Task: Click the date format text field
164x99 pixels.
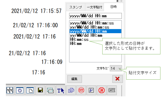Action: (x=95, y=16)
